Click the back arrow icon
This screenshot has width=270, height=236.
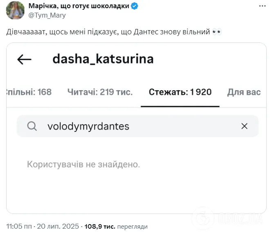coord(24,59)
